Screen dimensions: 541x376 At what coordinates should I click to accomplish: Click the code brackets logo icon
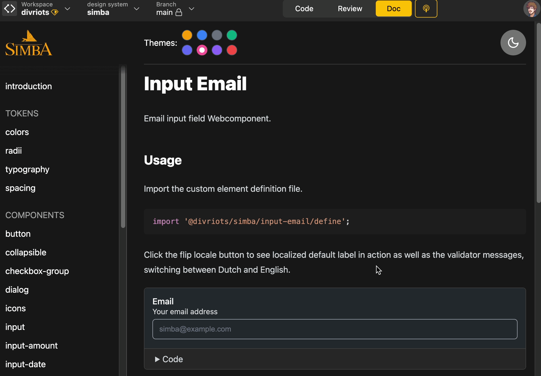tap(10, 9)
